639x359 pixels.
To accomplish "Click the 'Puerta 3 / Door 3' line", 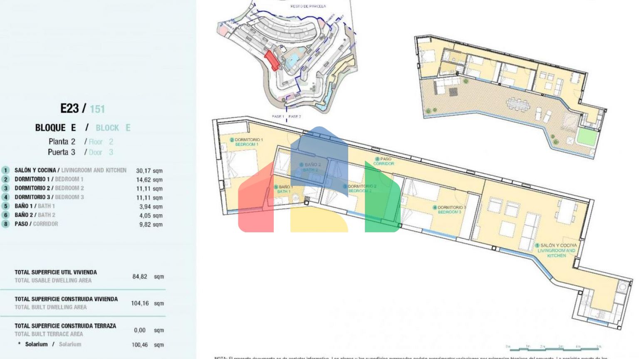I will pos(80,152).
